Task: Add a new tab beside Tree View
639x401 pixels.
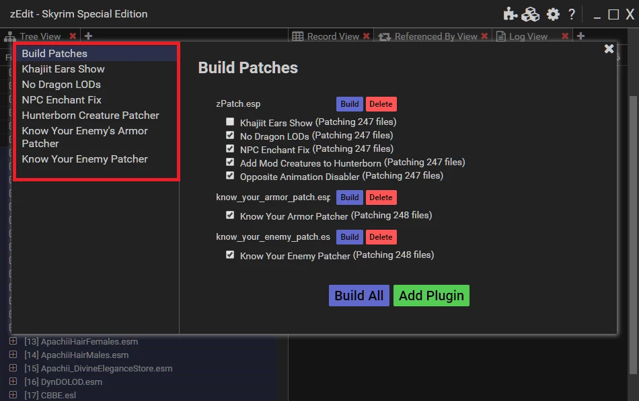Action: click(88, 36)
